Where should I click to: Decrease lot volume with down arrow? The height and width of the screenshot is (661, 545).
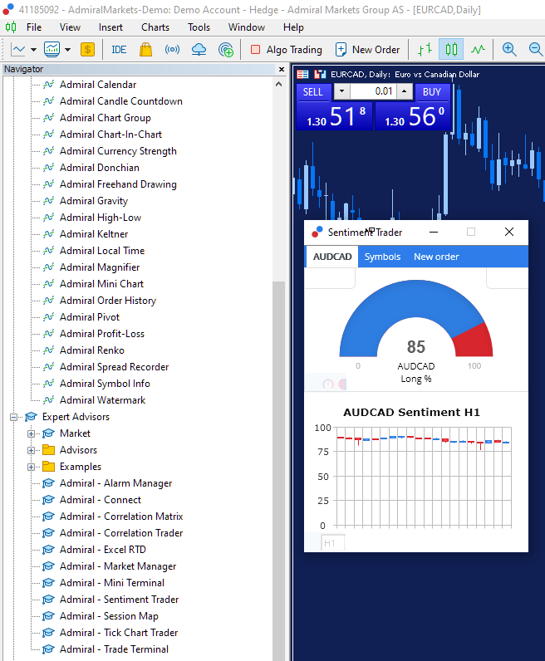[342, 91]
